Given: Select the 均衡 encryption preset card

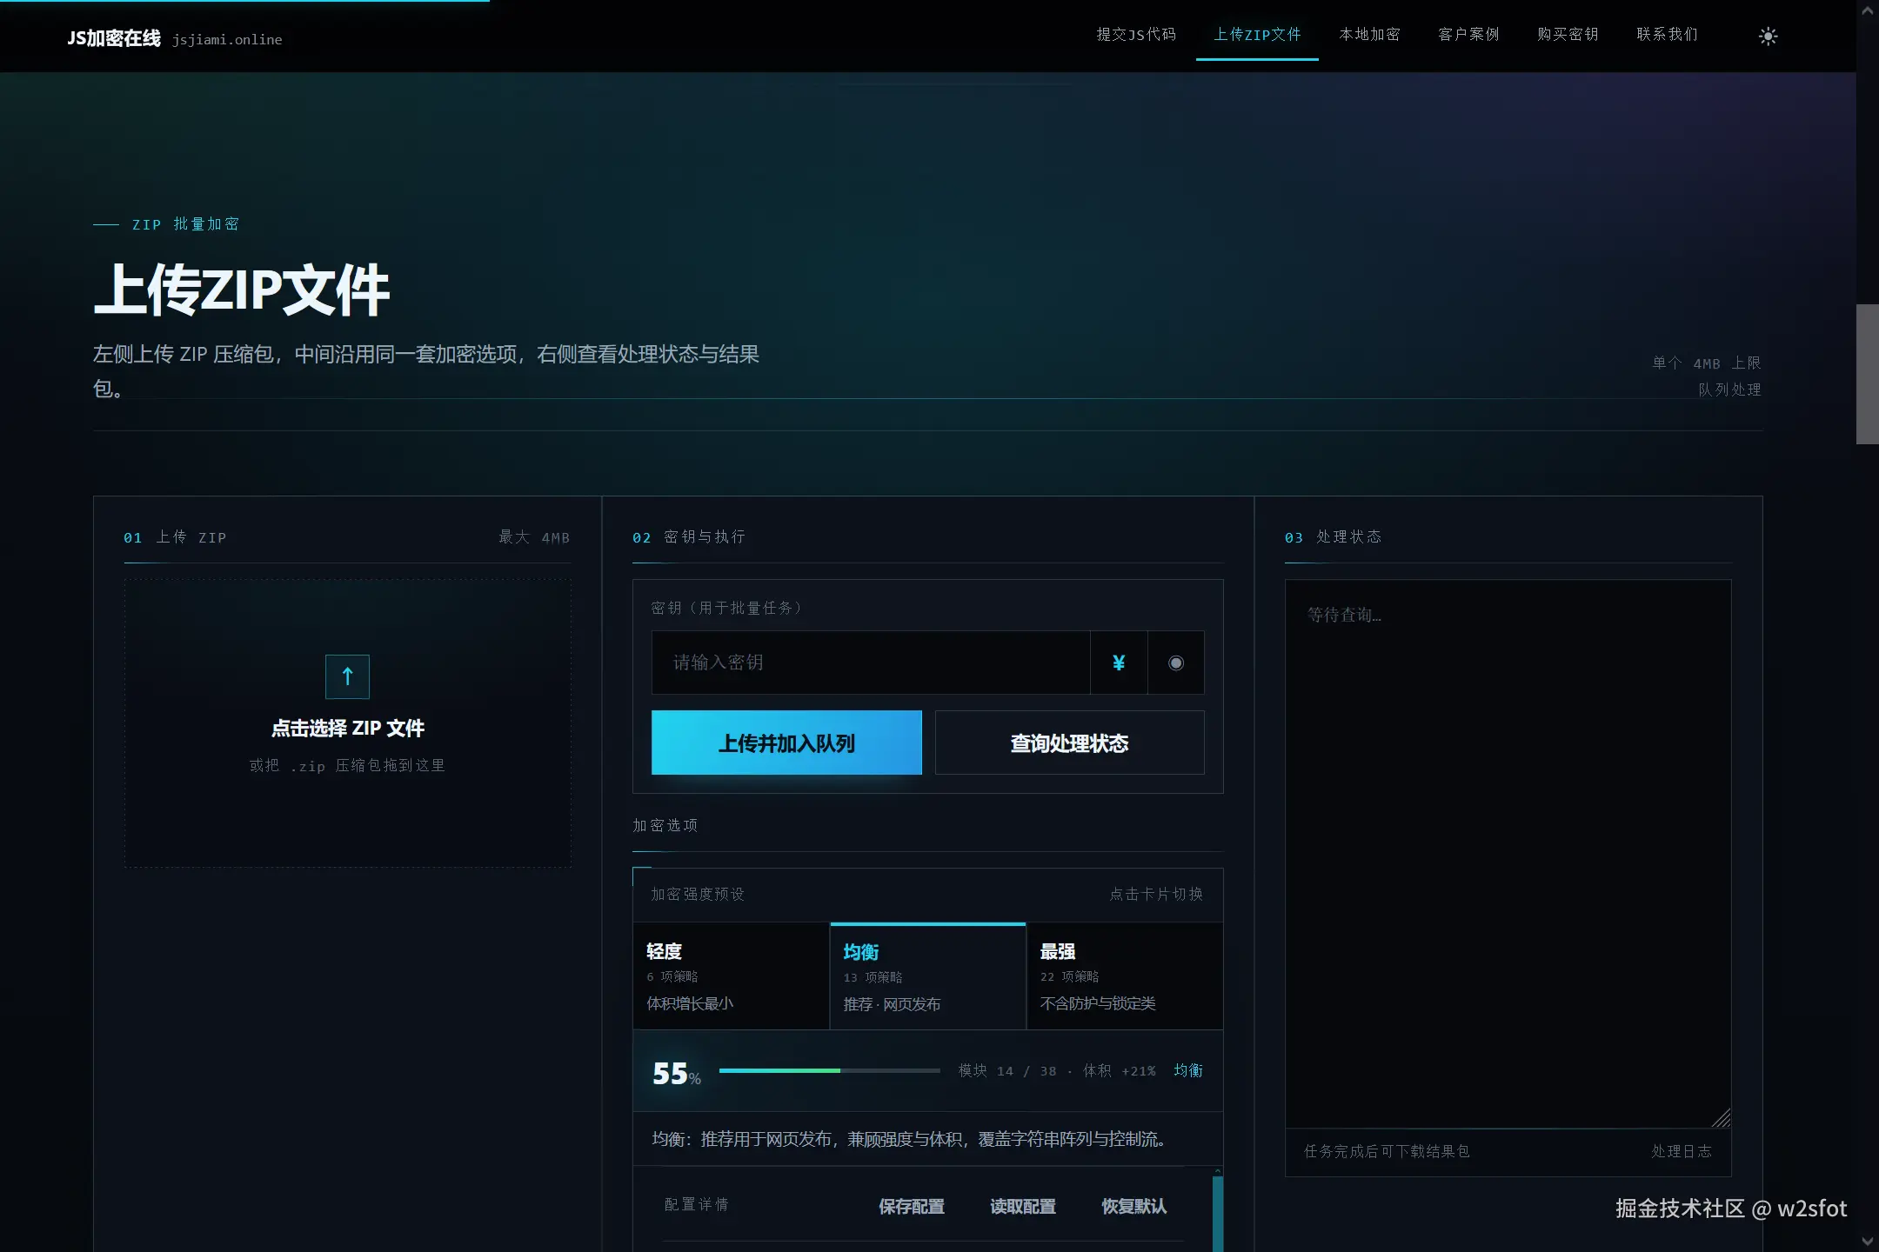Looking at the screenshot, I should pos(928,976).
